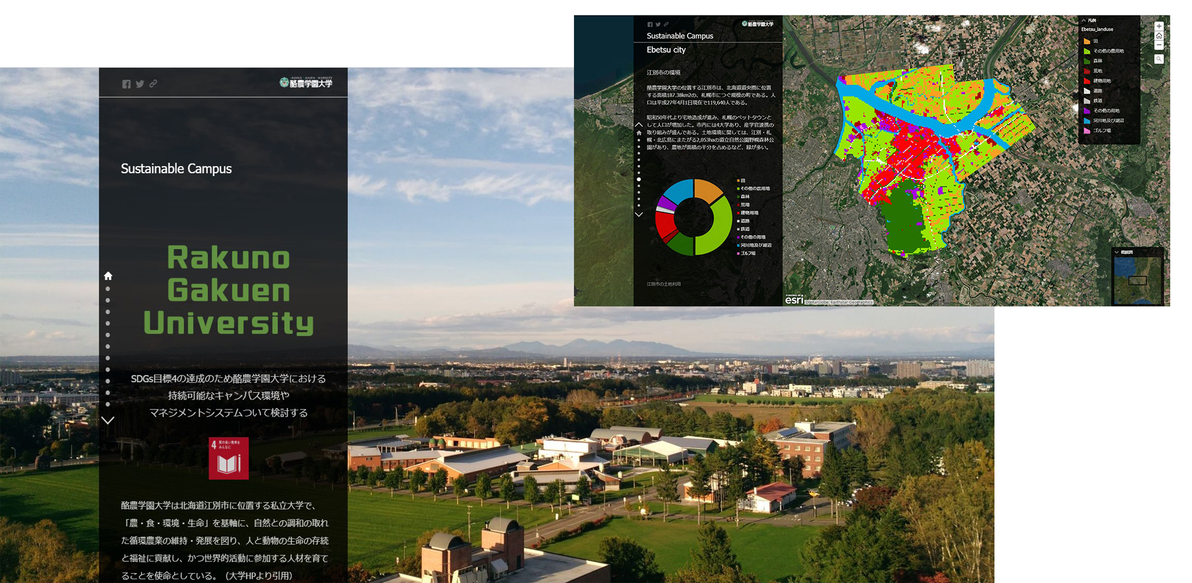Lime その他の農用地 swatch in map legend
Viewport: 1192px width, 583px height.
coord(1087,51)
